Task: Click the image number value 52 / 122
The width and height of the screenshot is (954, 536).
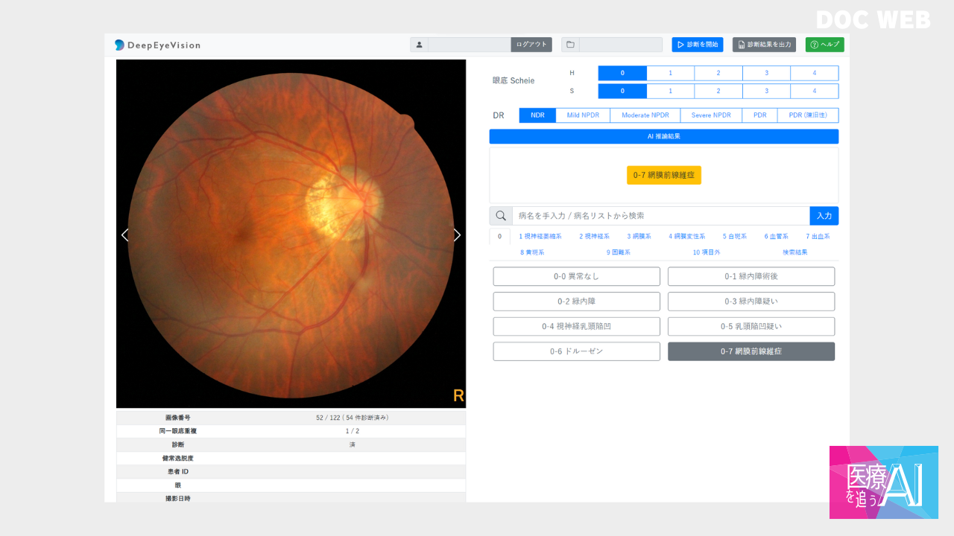Action: point(352,418)
